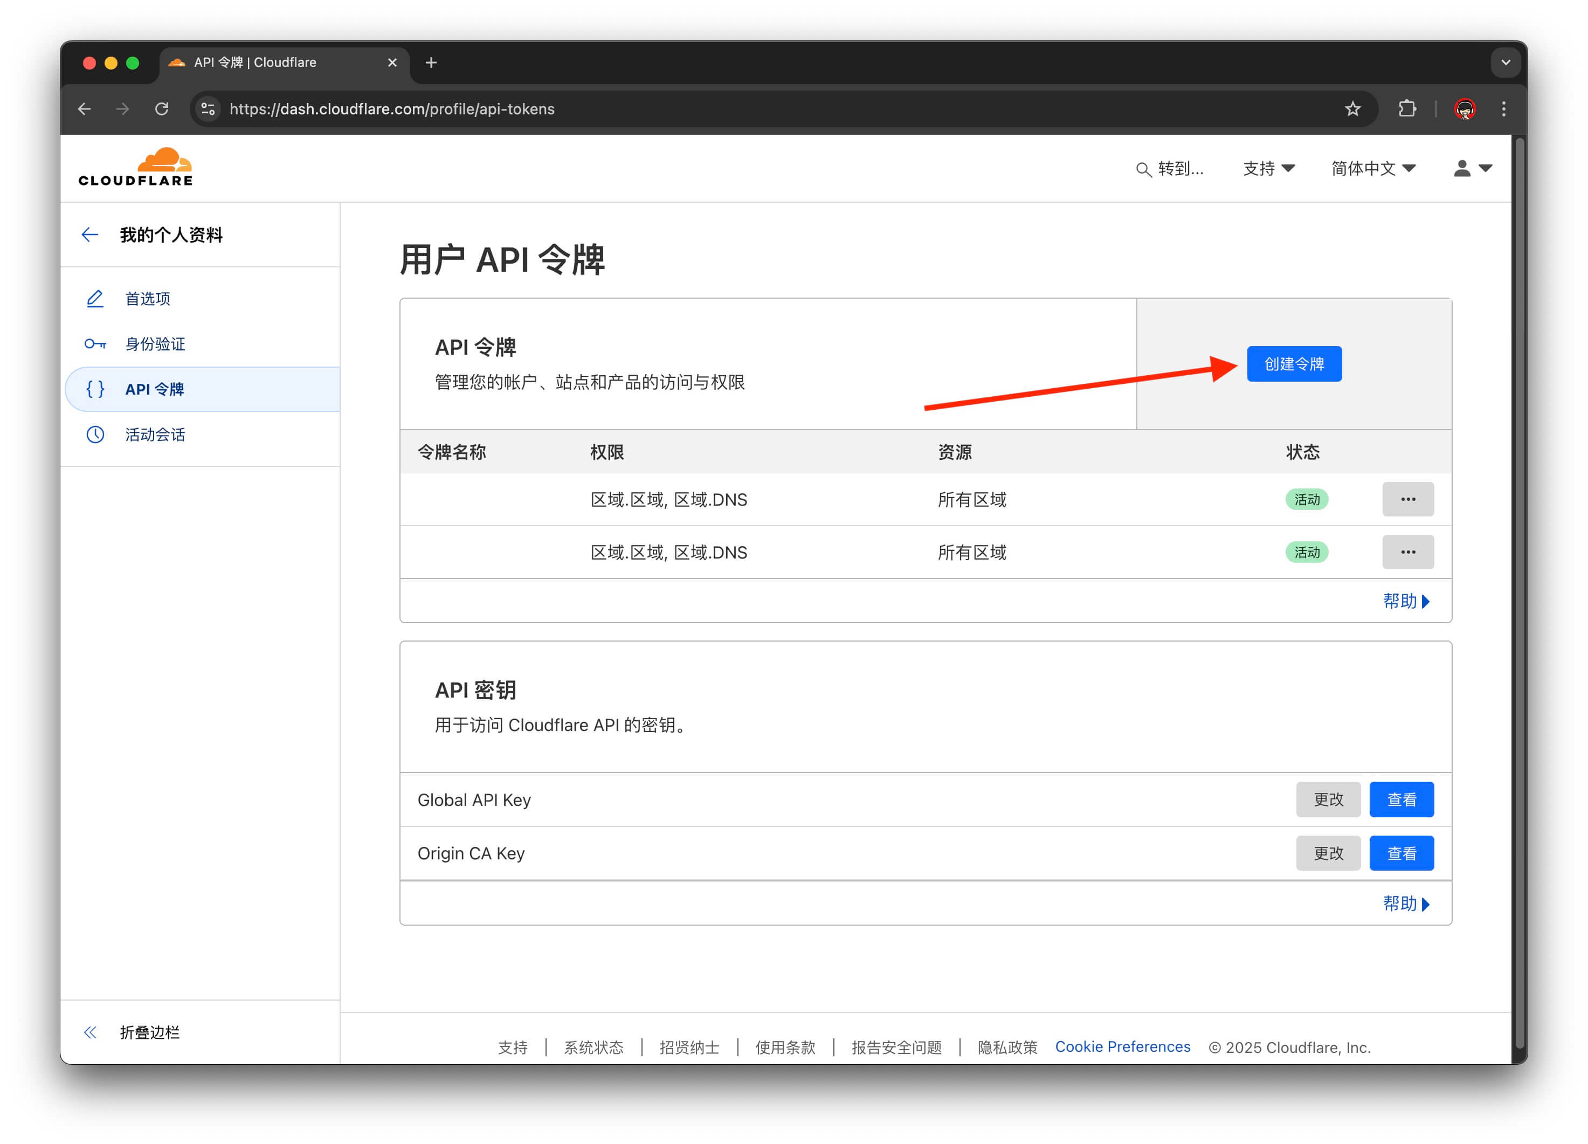Click the 活动 status badge in first row

click(1307, 500)
